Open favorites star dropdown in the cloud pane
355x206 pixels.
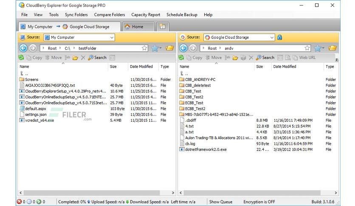click(x=319, y=48)
